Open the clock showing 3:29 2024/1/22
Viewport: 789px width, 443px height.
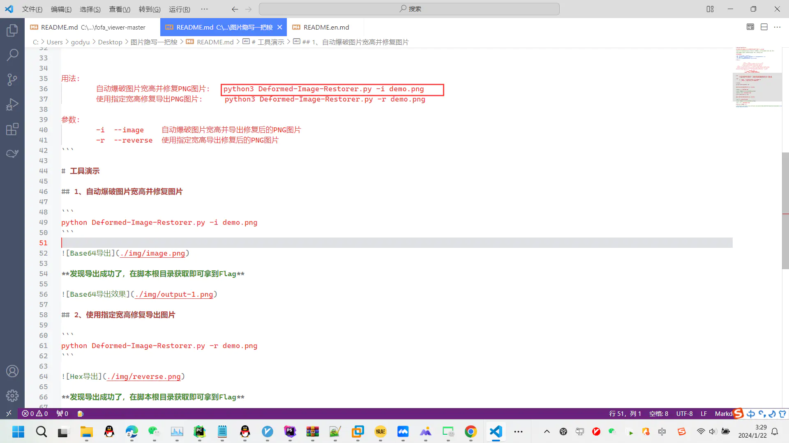(x=752, y=431)
